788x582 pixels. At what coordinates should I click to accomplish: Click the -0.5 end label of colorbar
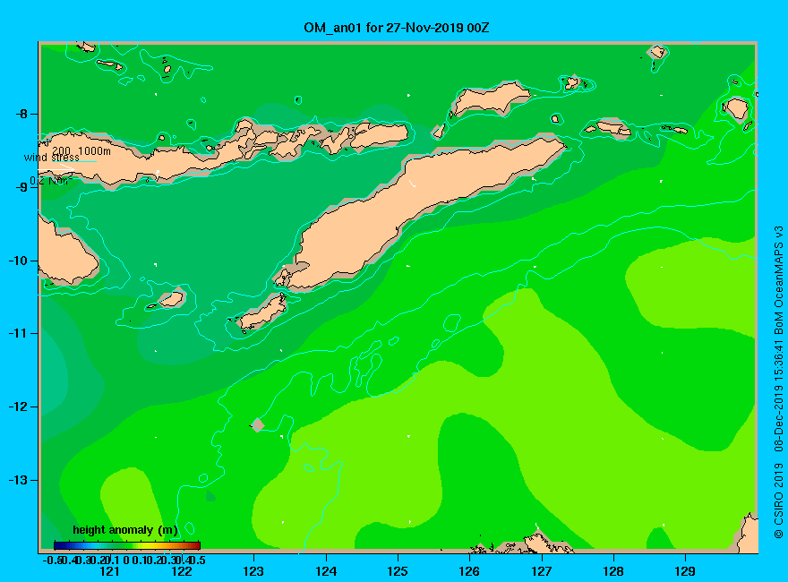tap(53, 560)
